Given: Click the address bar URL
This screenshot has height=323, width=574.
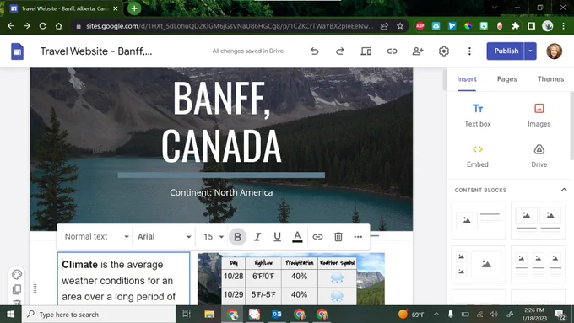Looking at the screenshot, I should coord(230,26).
